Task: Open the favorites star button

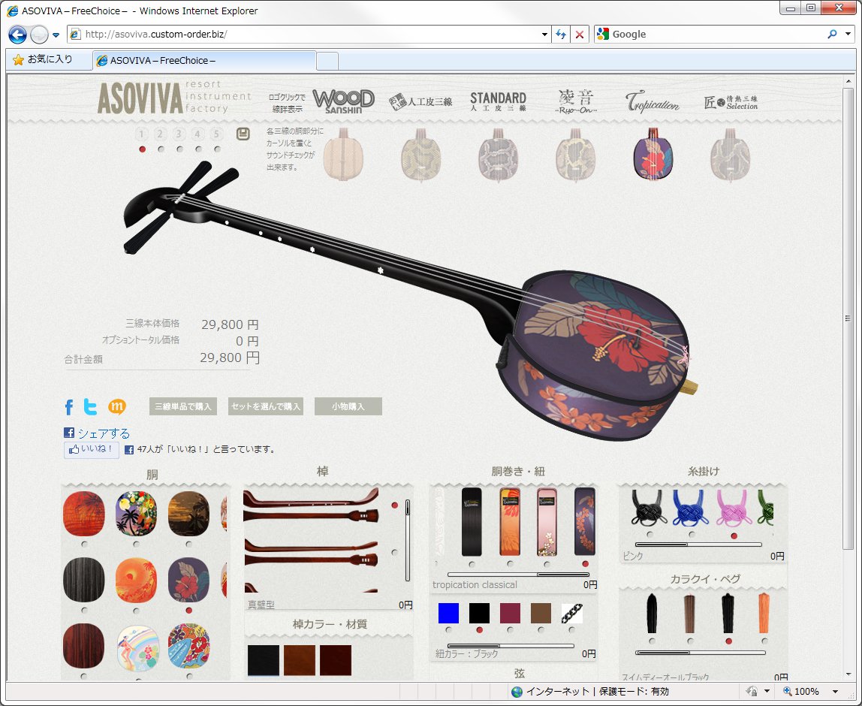Action: (x=18, y=59)
